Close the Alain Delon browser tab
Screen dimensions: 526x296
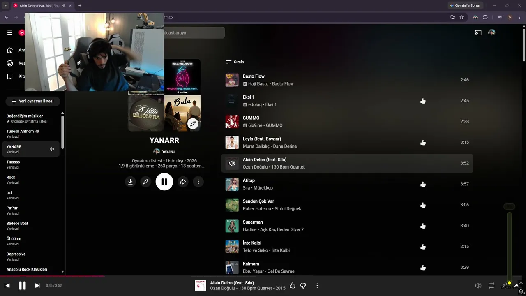coord(70,5)
